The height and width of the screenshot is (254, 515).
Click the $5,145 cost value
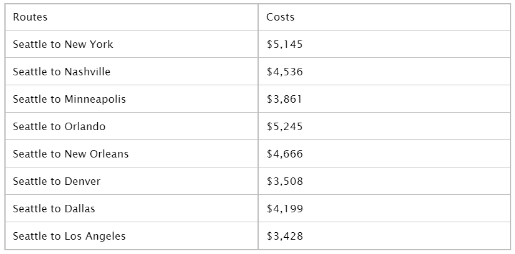click(x=284, y=44)
